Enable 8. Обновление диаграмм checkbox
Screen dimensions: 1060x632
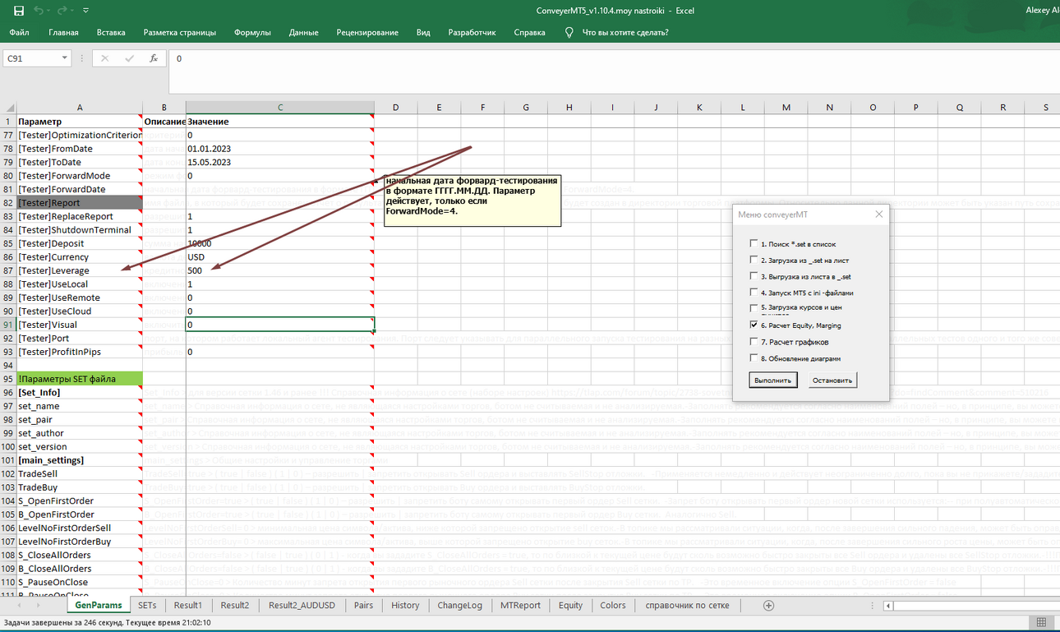pos(754,358)
